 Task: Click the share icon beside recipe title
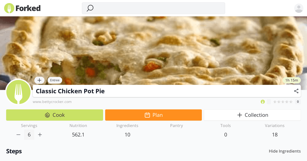point(296,91)
